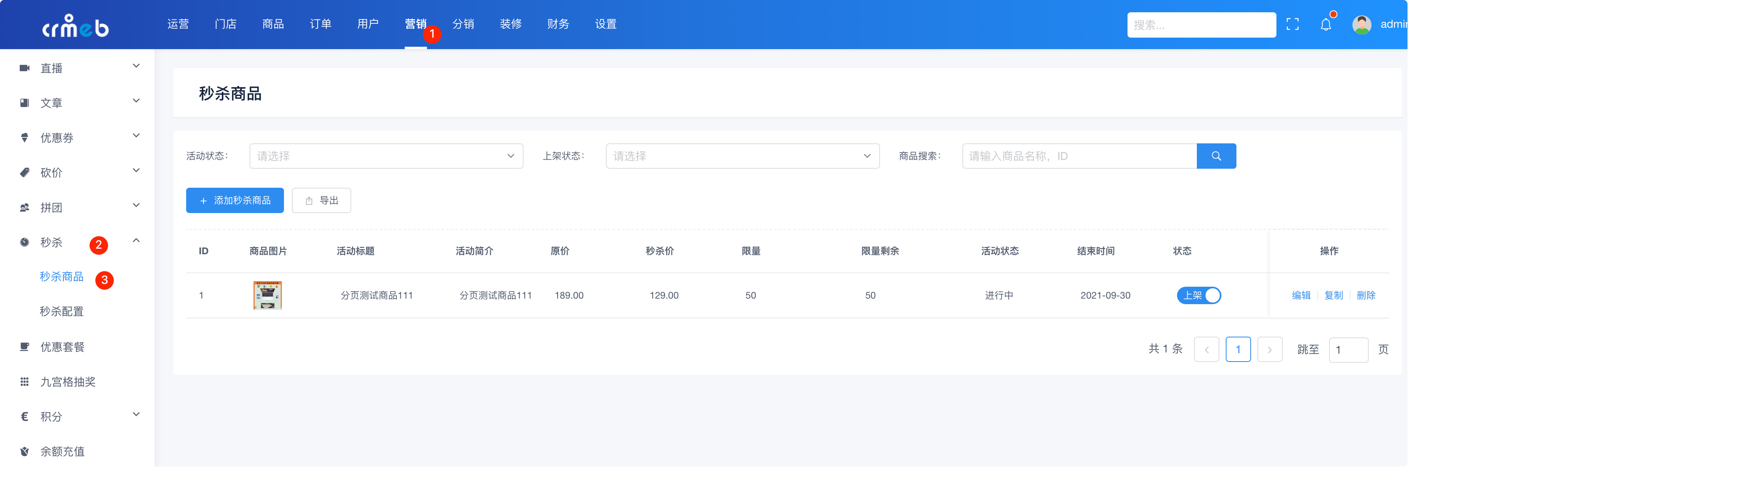The height and width of the screenshot is (499, 1739).
Task: Collapse the 秒杀 sidebar menu chevron
Action: 136,240
